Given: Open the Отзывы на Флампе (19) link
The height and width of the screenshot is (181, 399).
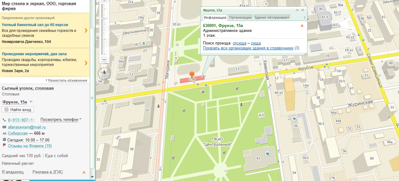Looking at the screenshot, I should (x=29, y=146).
